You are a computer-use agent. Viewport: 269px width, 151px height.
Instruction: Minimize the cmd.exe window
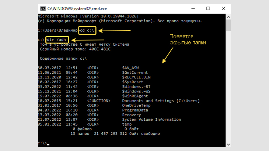pos(193,8)
